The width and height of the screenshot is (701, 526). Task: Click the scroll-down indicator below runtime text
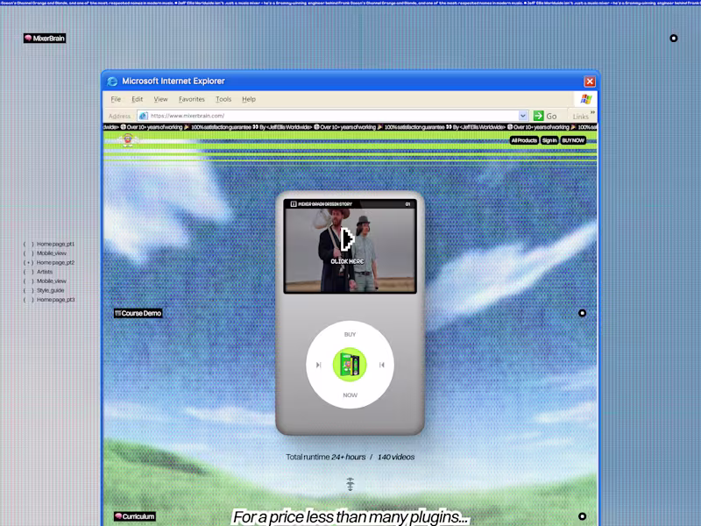coord(350,484)
